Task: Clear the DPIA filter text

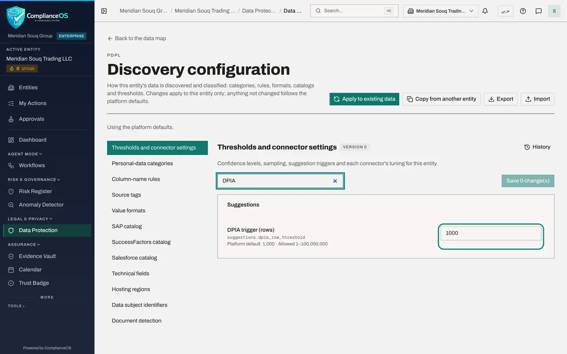Action: [x=335, y=181]
